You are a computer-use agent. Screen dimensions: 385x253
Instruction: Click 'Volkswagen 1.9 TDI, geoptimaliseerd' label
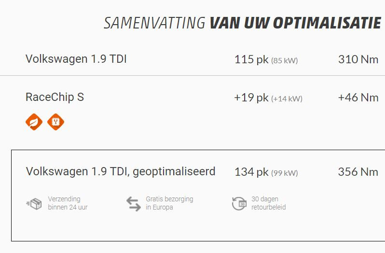tap(121, 172)
